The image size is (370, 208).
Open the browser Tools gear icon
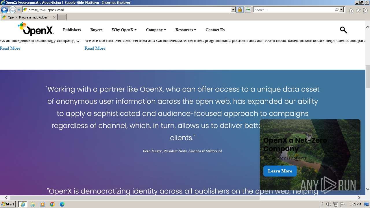[x=365, y=10]
